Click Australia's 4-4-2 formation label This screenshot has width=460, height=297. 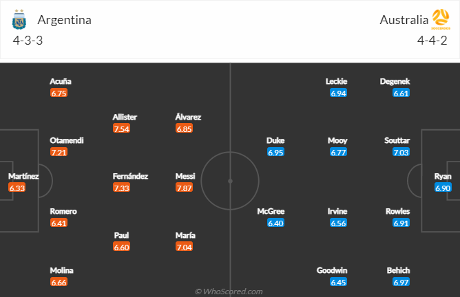432,41
